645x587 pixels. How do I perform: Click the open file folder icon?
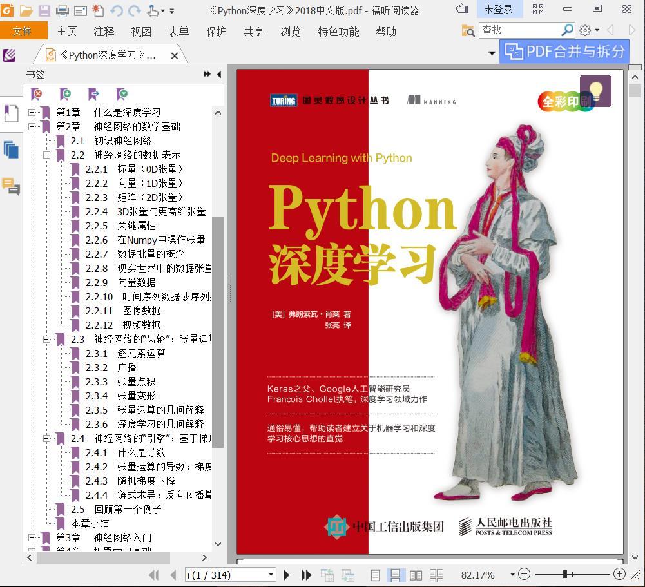point(26,10)
